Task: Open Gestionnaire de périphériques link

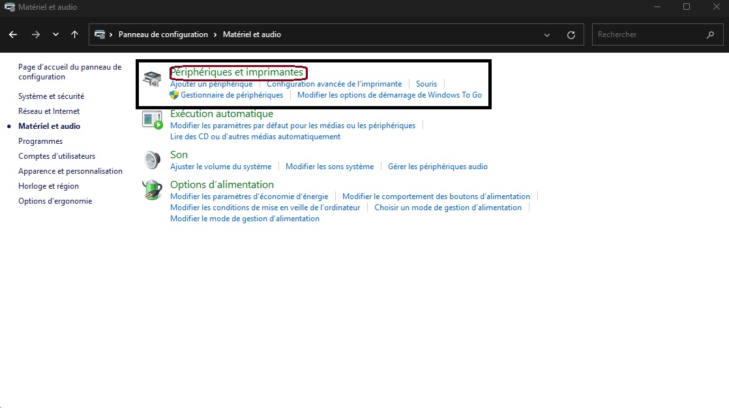Action: [x=231, y=95]
